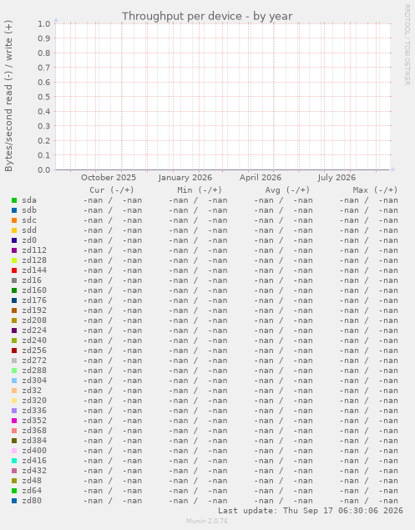Select the zd336 device label
Viewport: 415px width, 530px height.
tap(34, 411)
